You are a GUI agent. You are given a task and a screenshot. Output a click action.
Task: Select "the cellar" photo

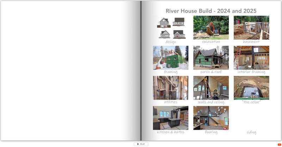point(251,88)
